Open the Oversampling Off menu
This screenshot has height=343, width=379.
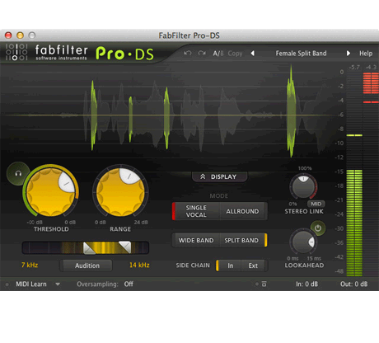pos(129,284)
